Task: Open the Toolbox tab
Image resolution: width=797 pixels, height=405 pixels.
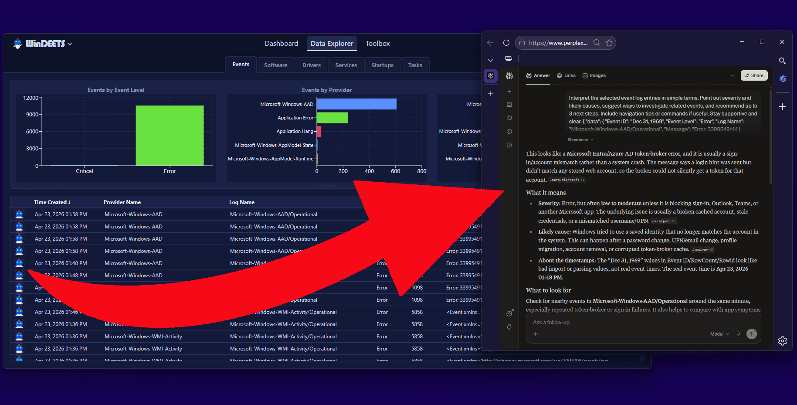Action: tap(377, 44)
